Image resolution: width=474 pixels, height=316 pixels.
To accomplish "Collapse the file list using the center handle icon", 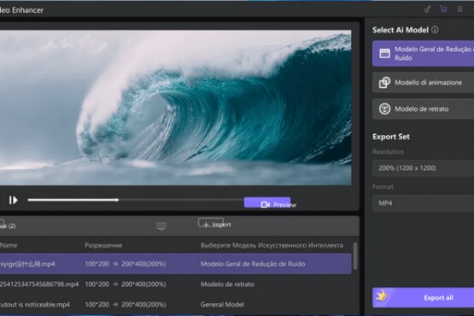I will point(161,225).
